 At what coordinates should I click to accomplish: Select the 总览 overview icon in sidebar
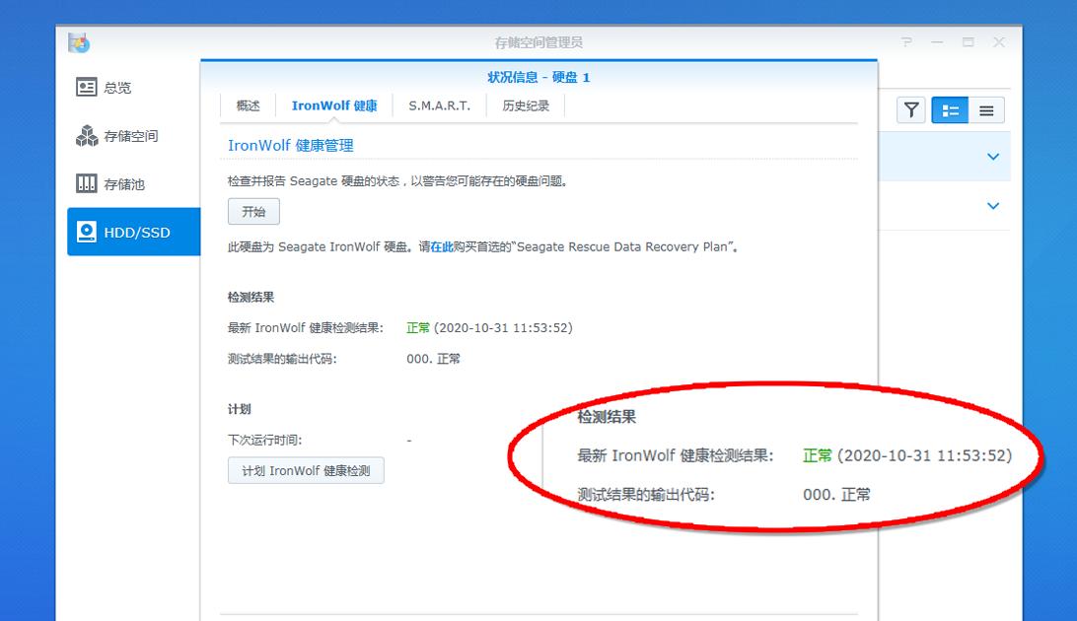click(87, 87)
